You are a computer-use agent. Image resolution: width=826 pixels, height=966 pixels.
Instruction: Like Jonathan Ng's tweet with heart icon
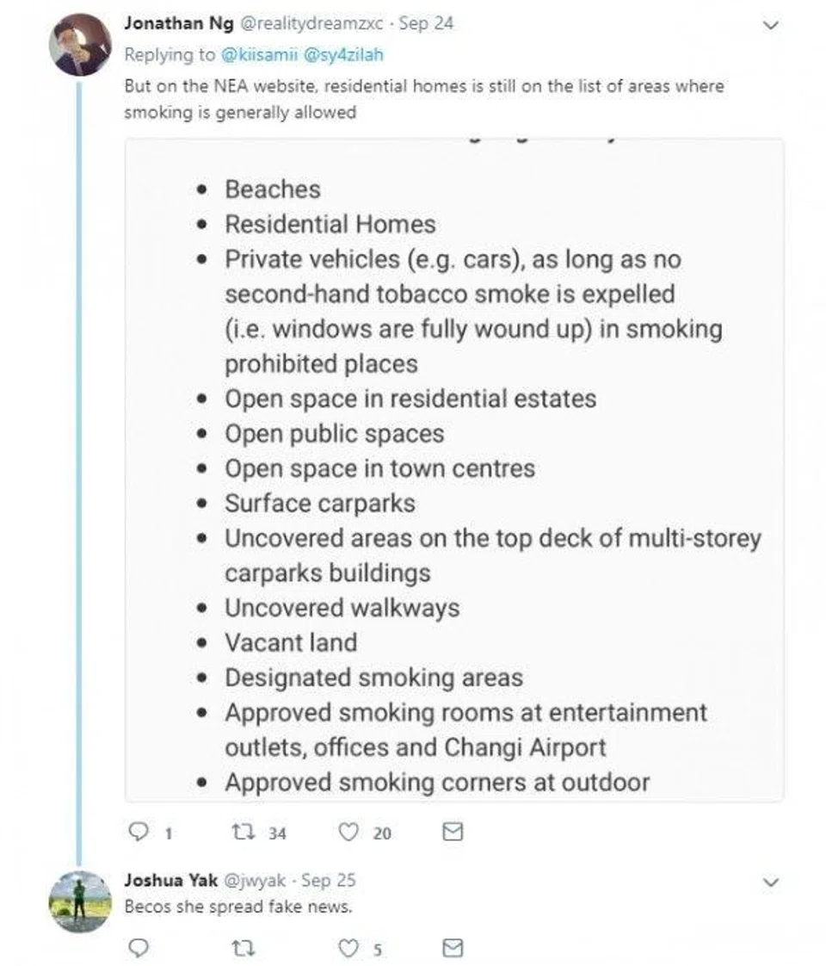coord(348,832)
